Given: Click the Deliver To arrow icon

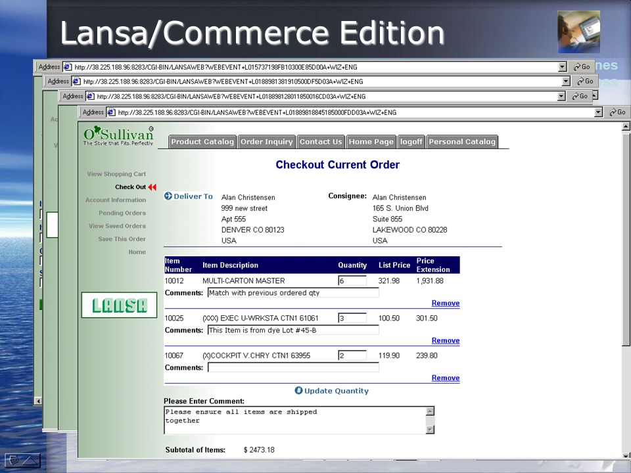Looking at the screenshot, I should click(168, 196).
